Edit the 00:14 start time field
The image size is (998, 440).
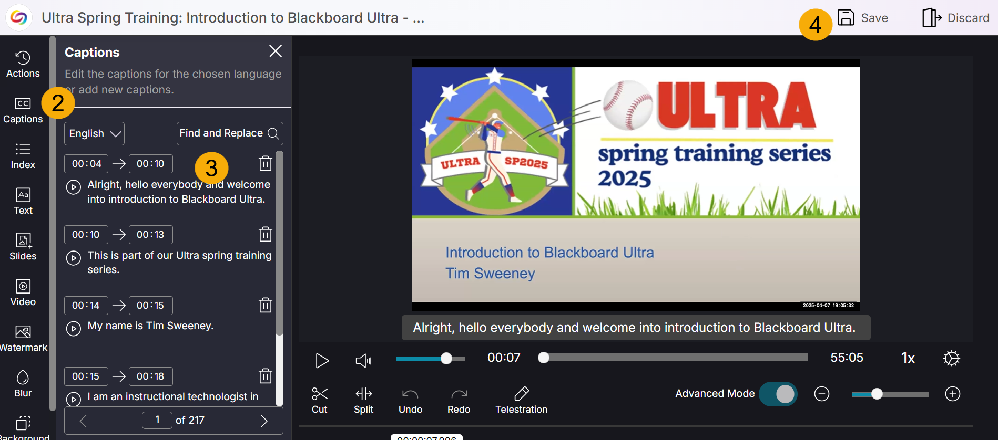coord(86,306)
